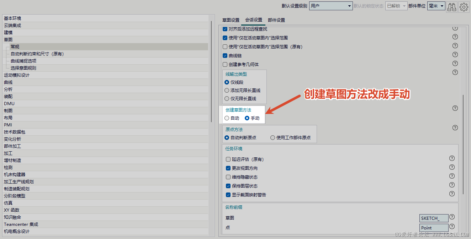
Task: Click help icon for 线输出类型
Action: (455, 72)
